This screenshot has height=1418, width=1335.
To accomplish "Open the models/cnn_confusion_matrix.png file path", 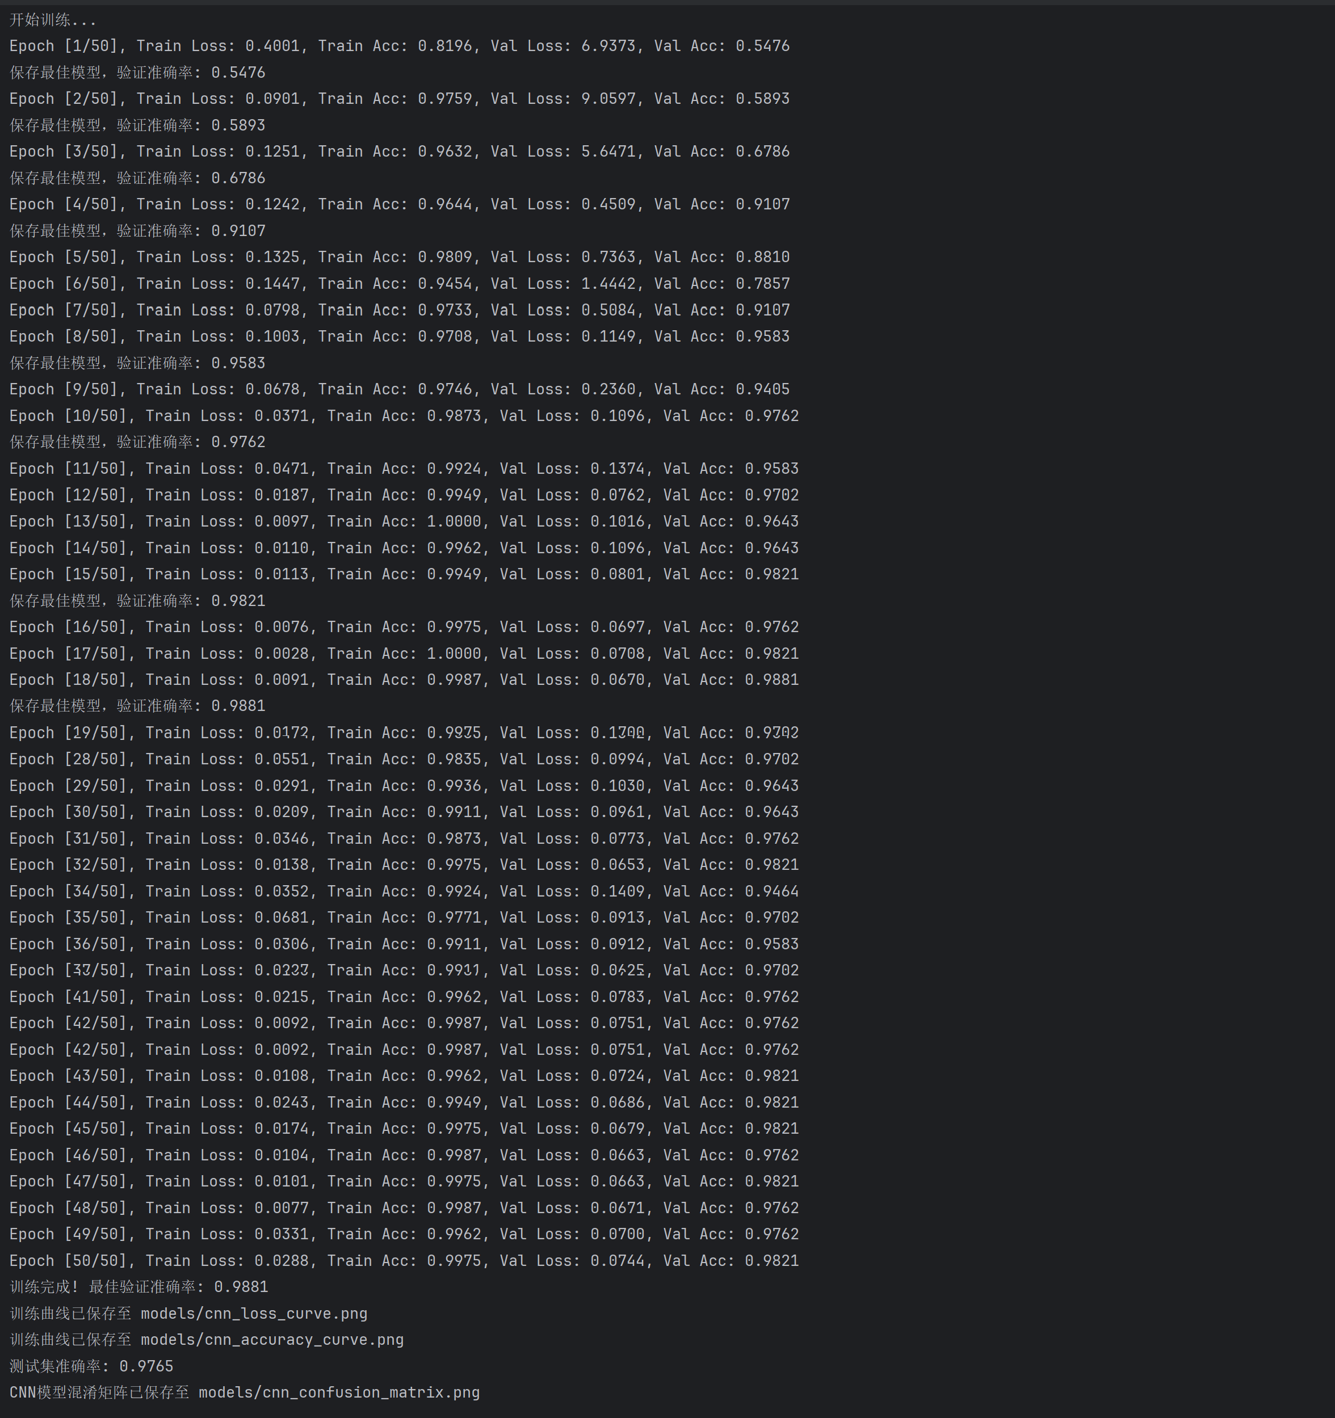I will 339,1392.
